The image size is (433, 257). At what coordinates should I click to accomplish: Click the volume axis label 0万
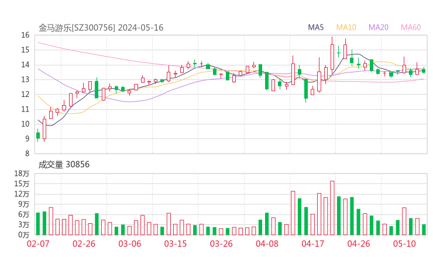24,235
